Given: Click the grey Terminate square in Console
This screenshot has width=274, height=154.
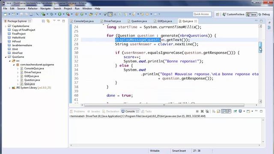Looking at the screenshot, I should pyautogui.click(x=197, y=111).
